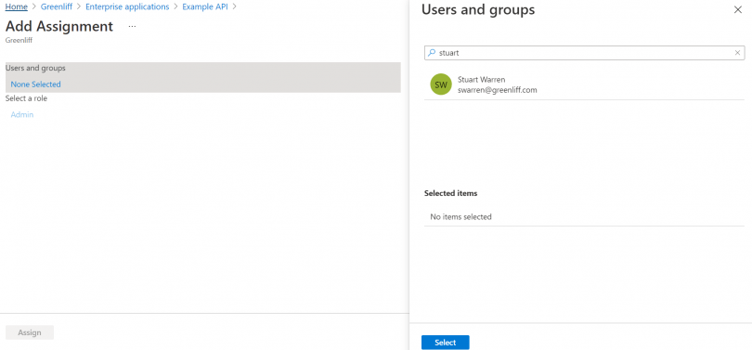
Task: Go to Greenliff breadcrumb
Action: [57, 6]
